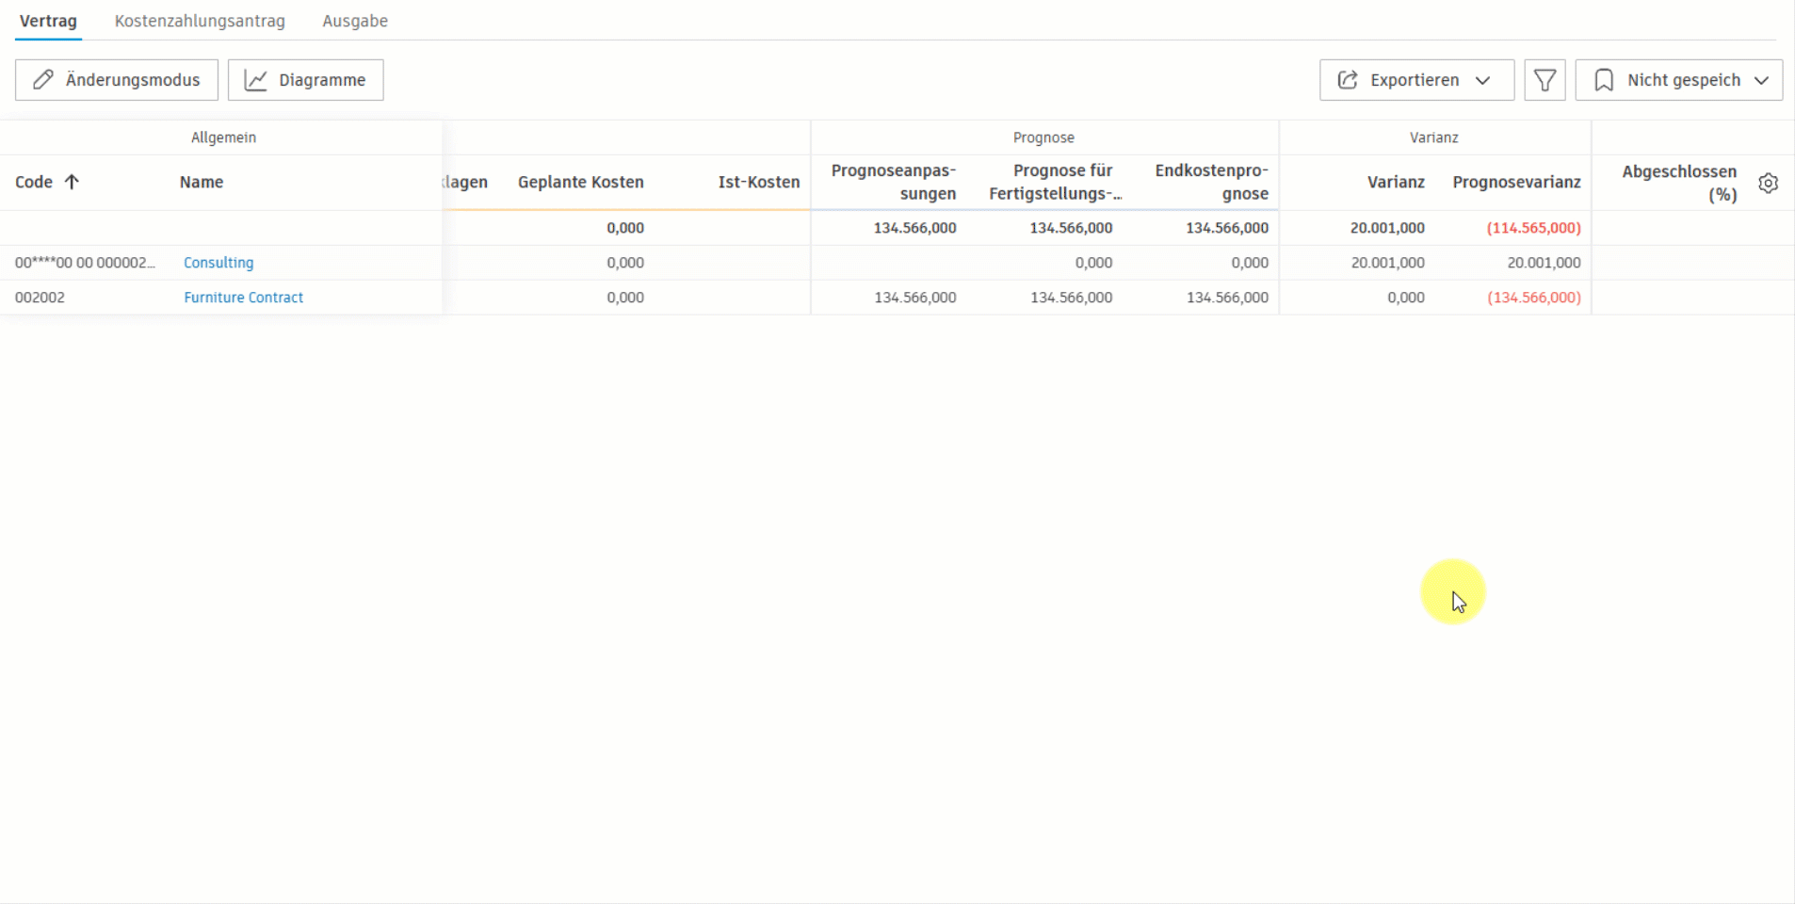This screenshot has width=1795, height=904.
Task: Open table column settings gear
Action: click(x=1768, y=183)
